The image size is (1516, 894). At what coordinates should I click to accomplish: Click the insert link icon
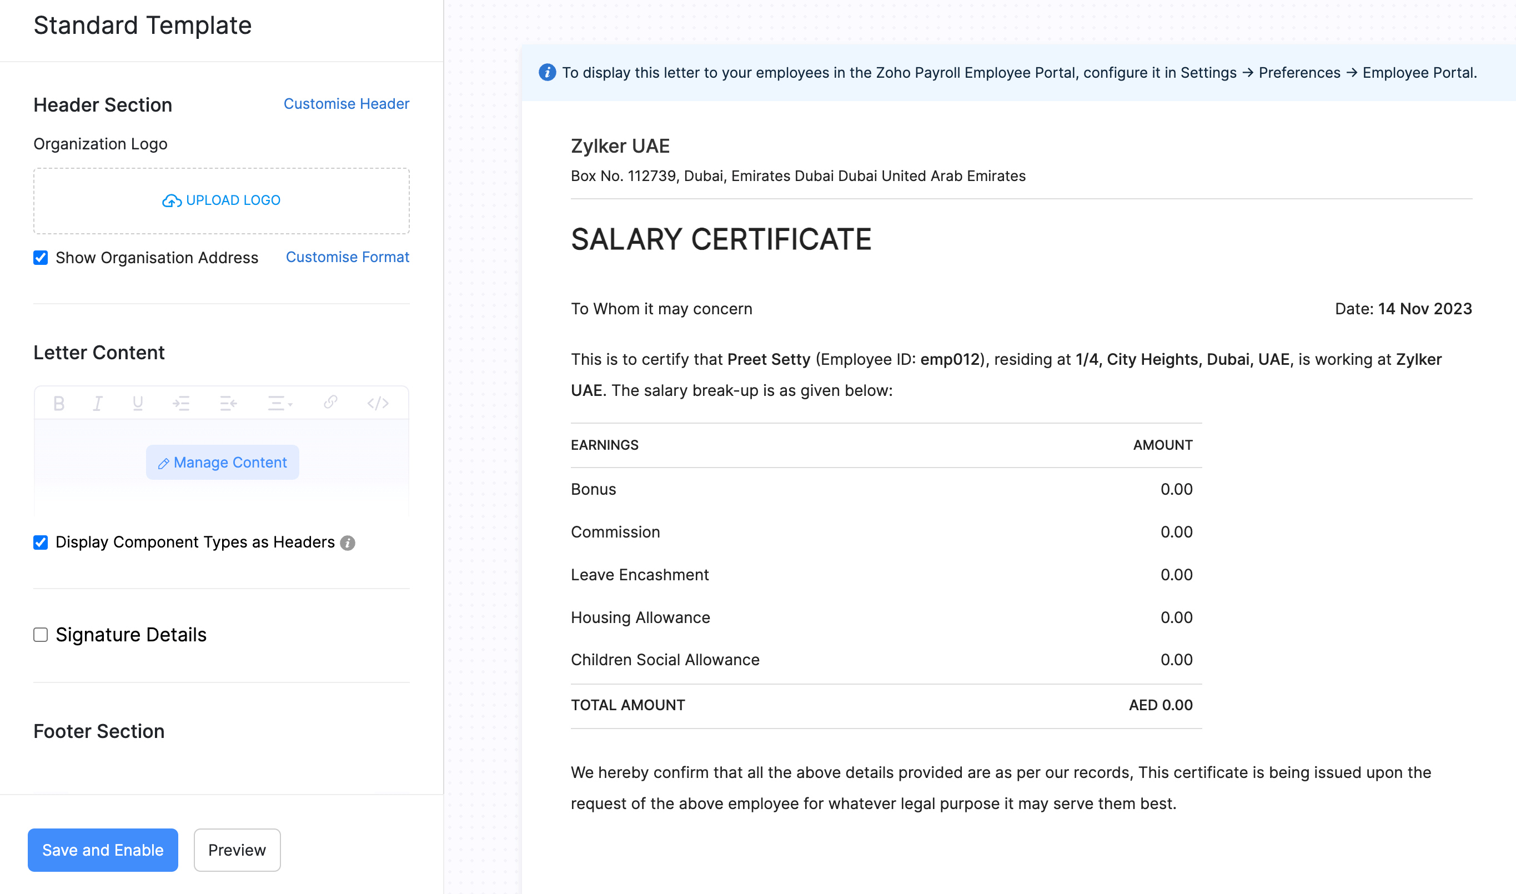[x=330, y=402]
